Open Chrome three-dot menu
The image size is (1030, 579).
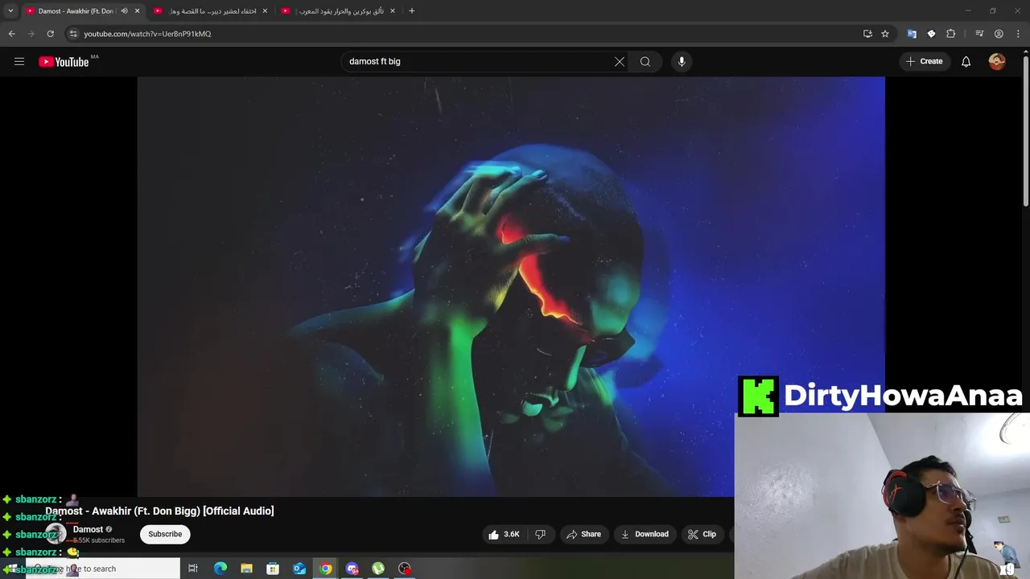1018,34
